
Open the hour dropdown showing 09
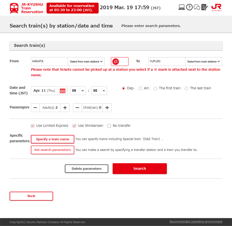[x=78, y=91]
